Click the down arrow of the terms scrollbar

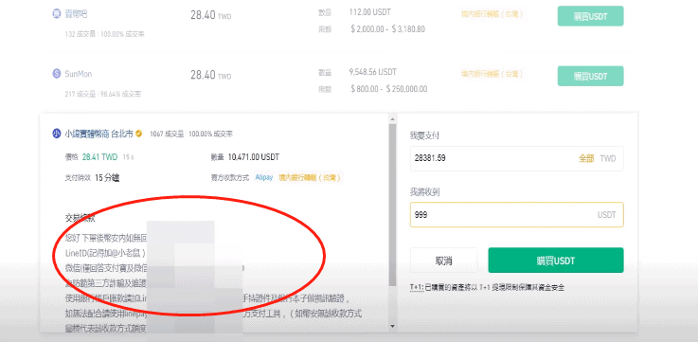point(392,327)
